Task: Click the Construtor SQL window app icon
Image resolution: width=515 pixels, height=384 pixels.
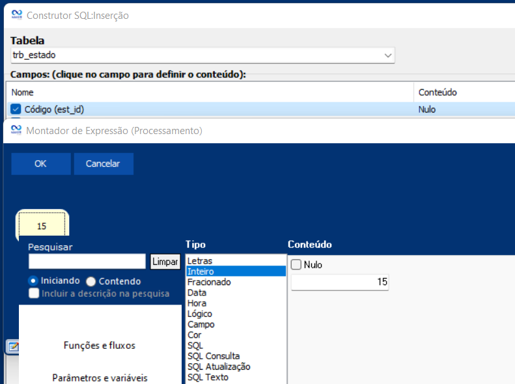Action: coord(17,15)
